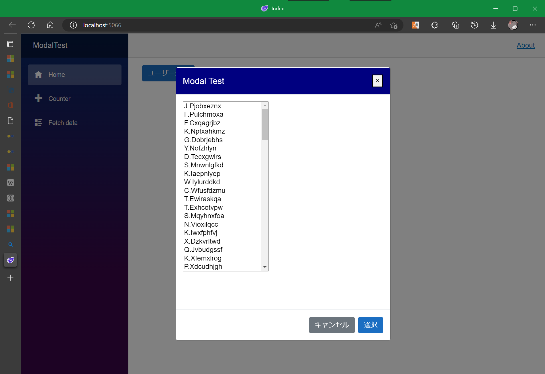Select the active Blazor Index vertical tab

[10, 260]
